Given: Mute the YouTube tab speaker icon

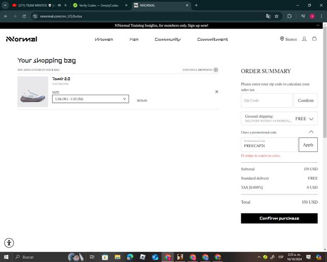Looking at the screenshot, I should (59, 5).
